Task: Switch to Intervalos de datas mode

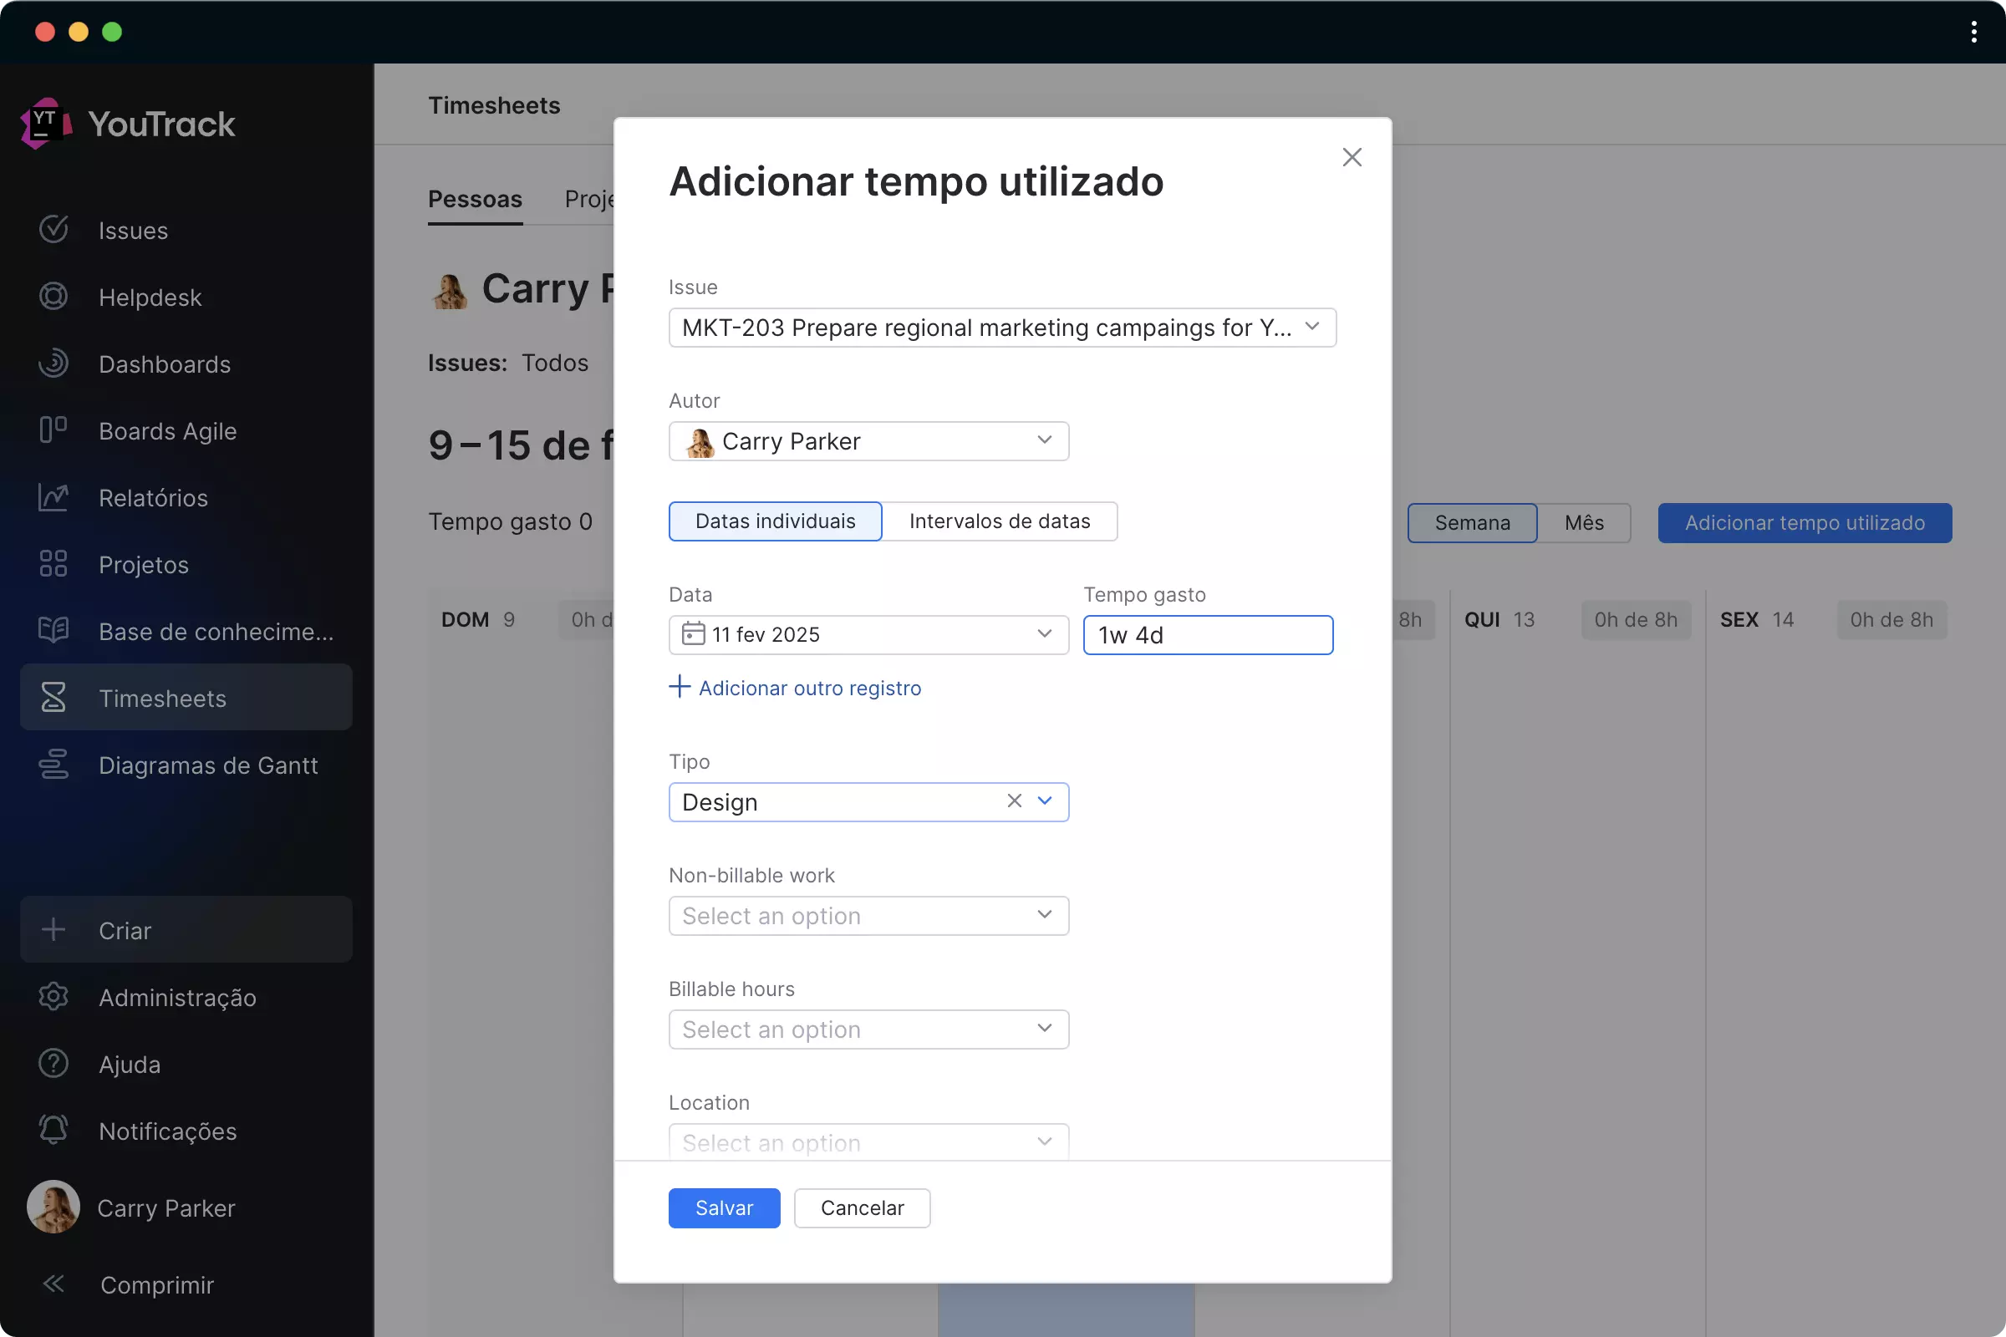Action: click(x=999, y=521)
